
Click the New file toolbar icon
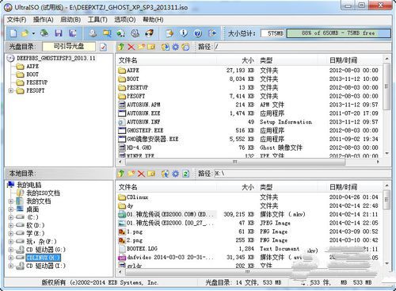(x=13, y=33)
